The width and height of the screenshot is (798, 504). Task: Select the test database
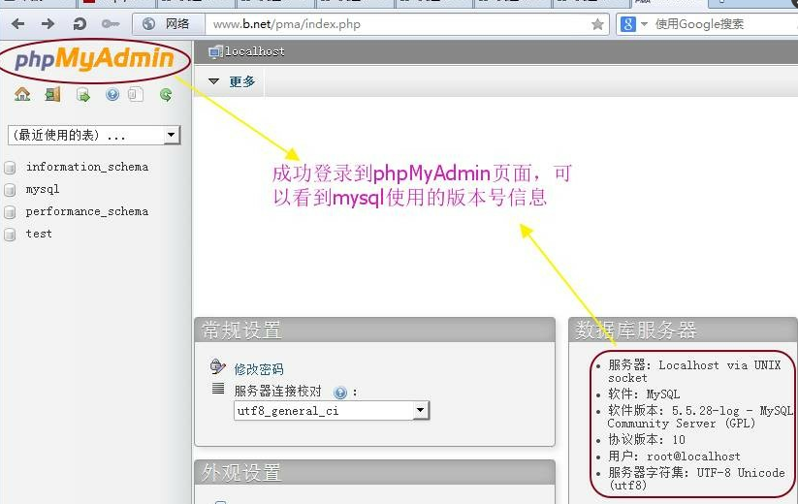[x=39, y=234]
